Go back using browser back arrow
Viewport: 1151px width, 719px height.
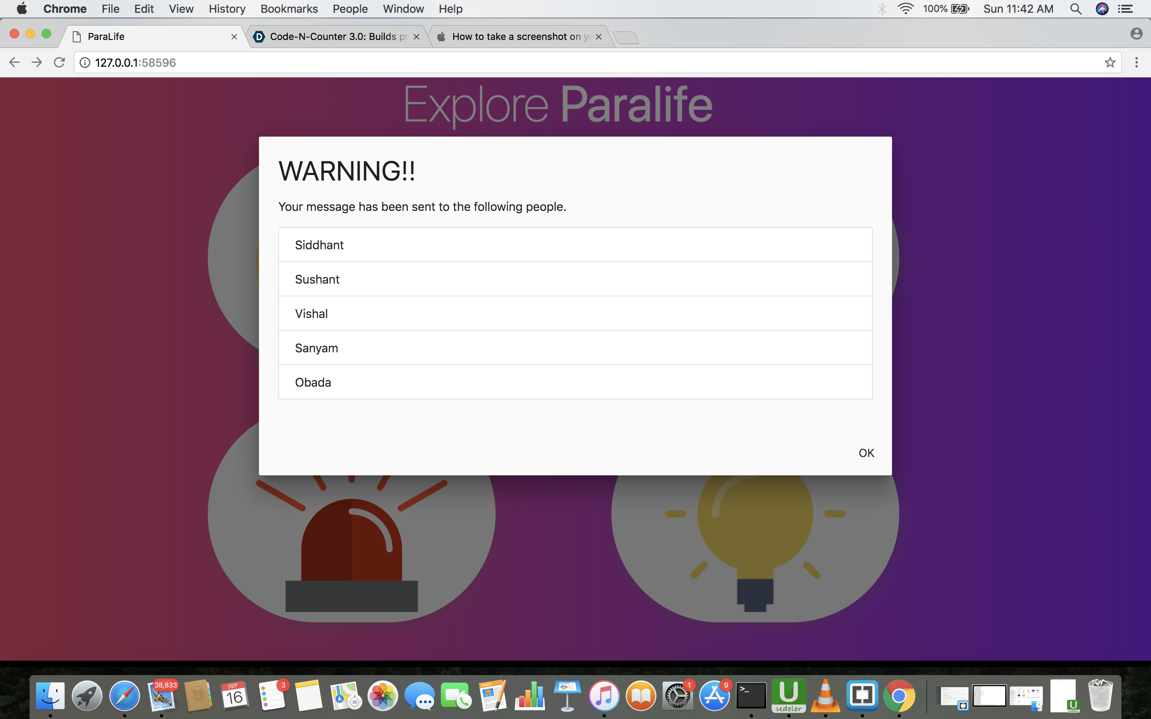[x=14, y=62]
